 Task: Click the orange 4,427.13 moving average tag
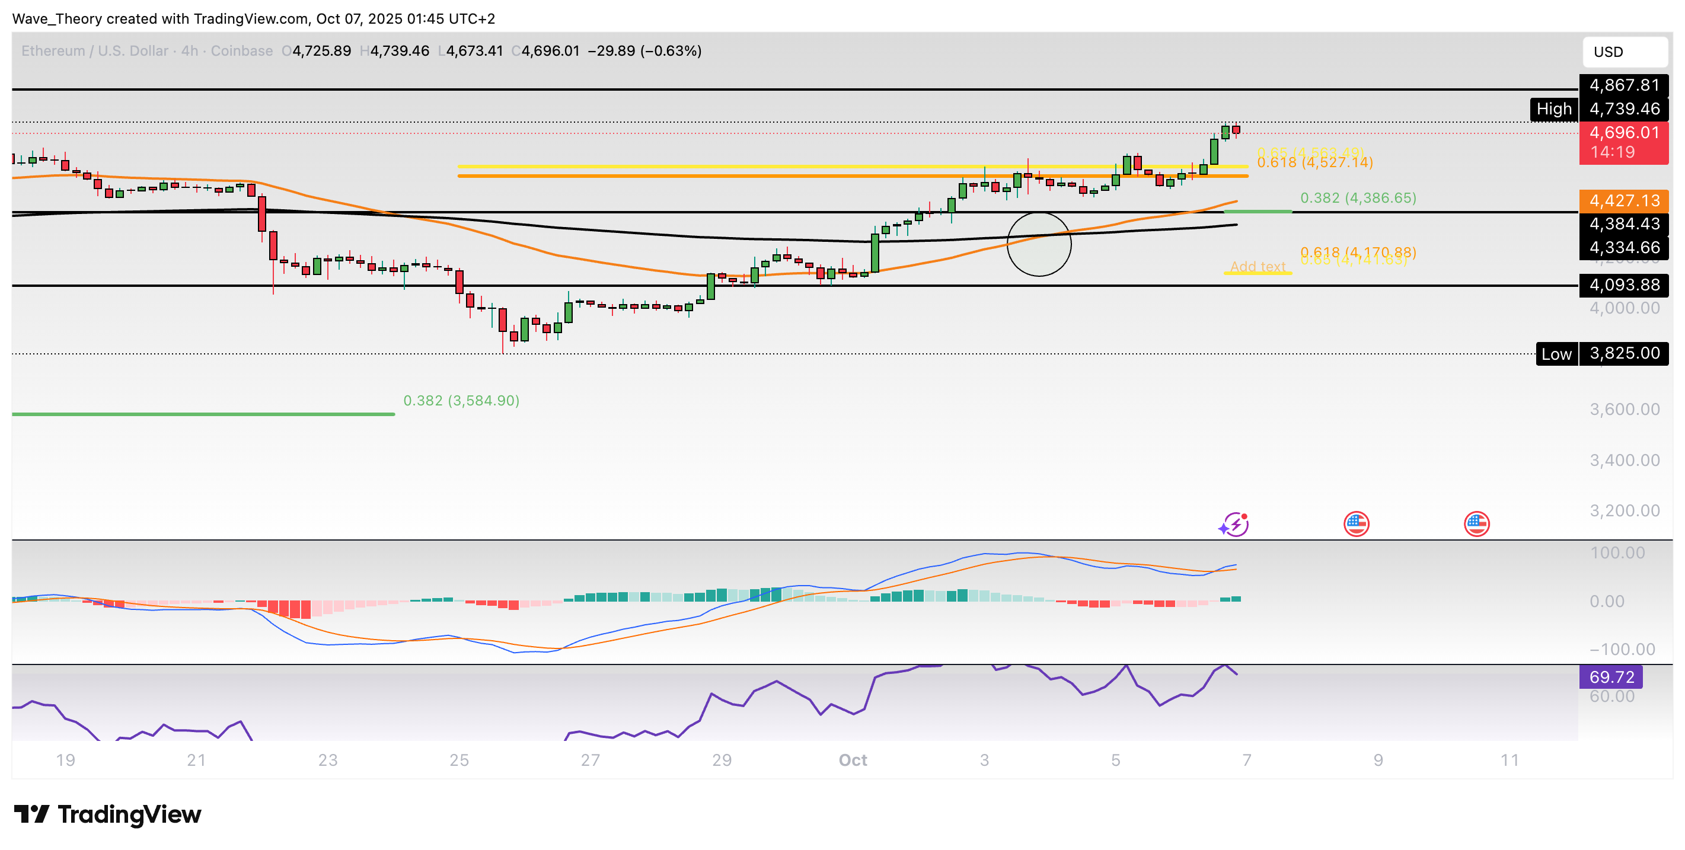click(1623, 201)
